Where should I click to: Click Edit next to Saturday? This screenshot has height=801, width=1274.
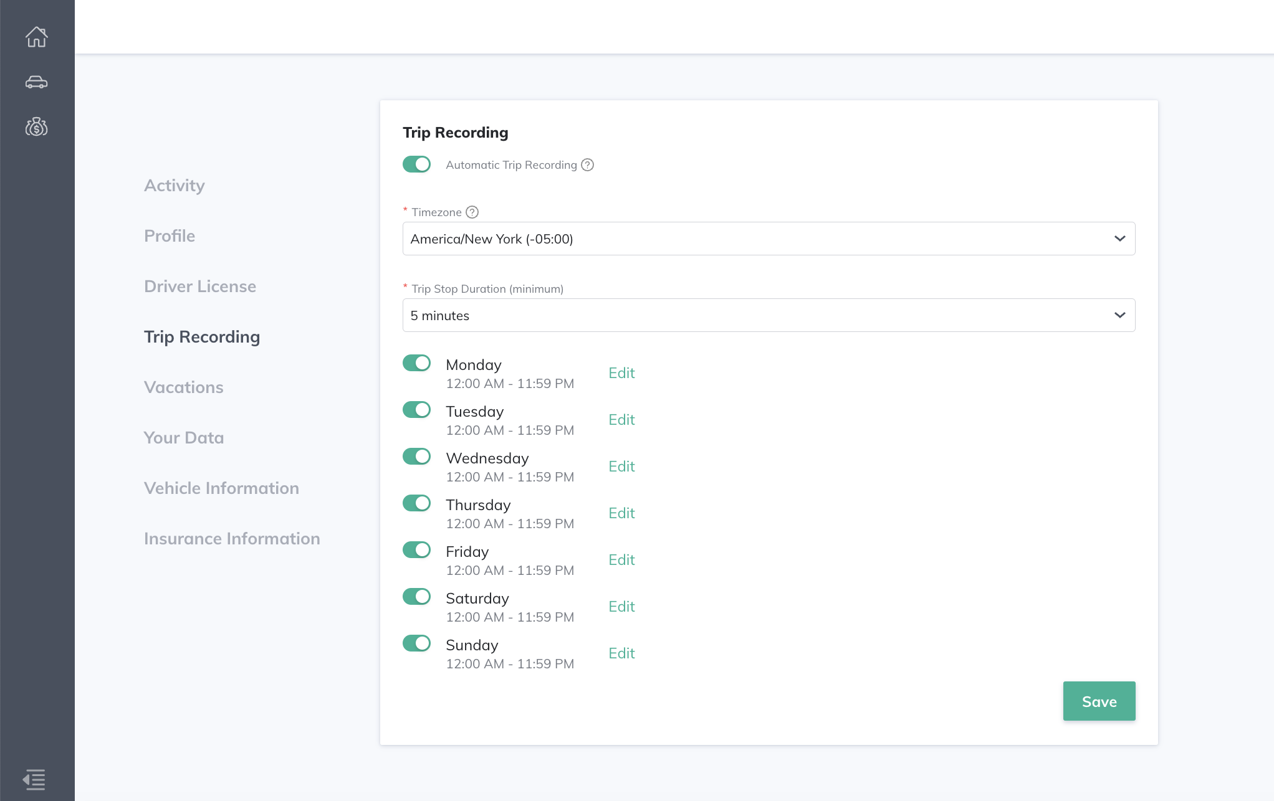621,607
